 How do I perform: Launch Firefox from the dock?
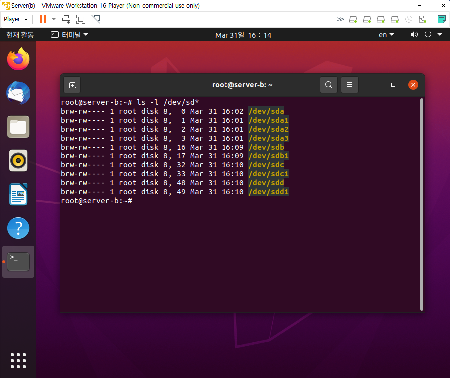click(x=18, y=59)
